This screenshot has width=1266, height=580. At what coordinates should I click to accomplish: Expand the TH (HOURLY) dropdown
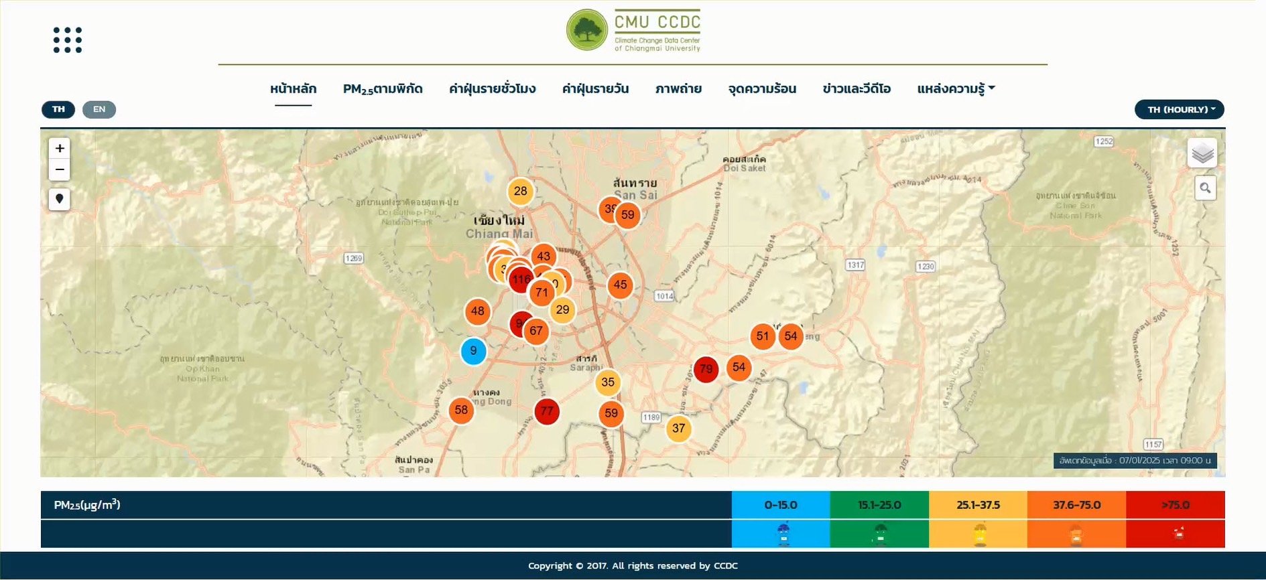click(1179, 109)
